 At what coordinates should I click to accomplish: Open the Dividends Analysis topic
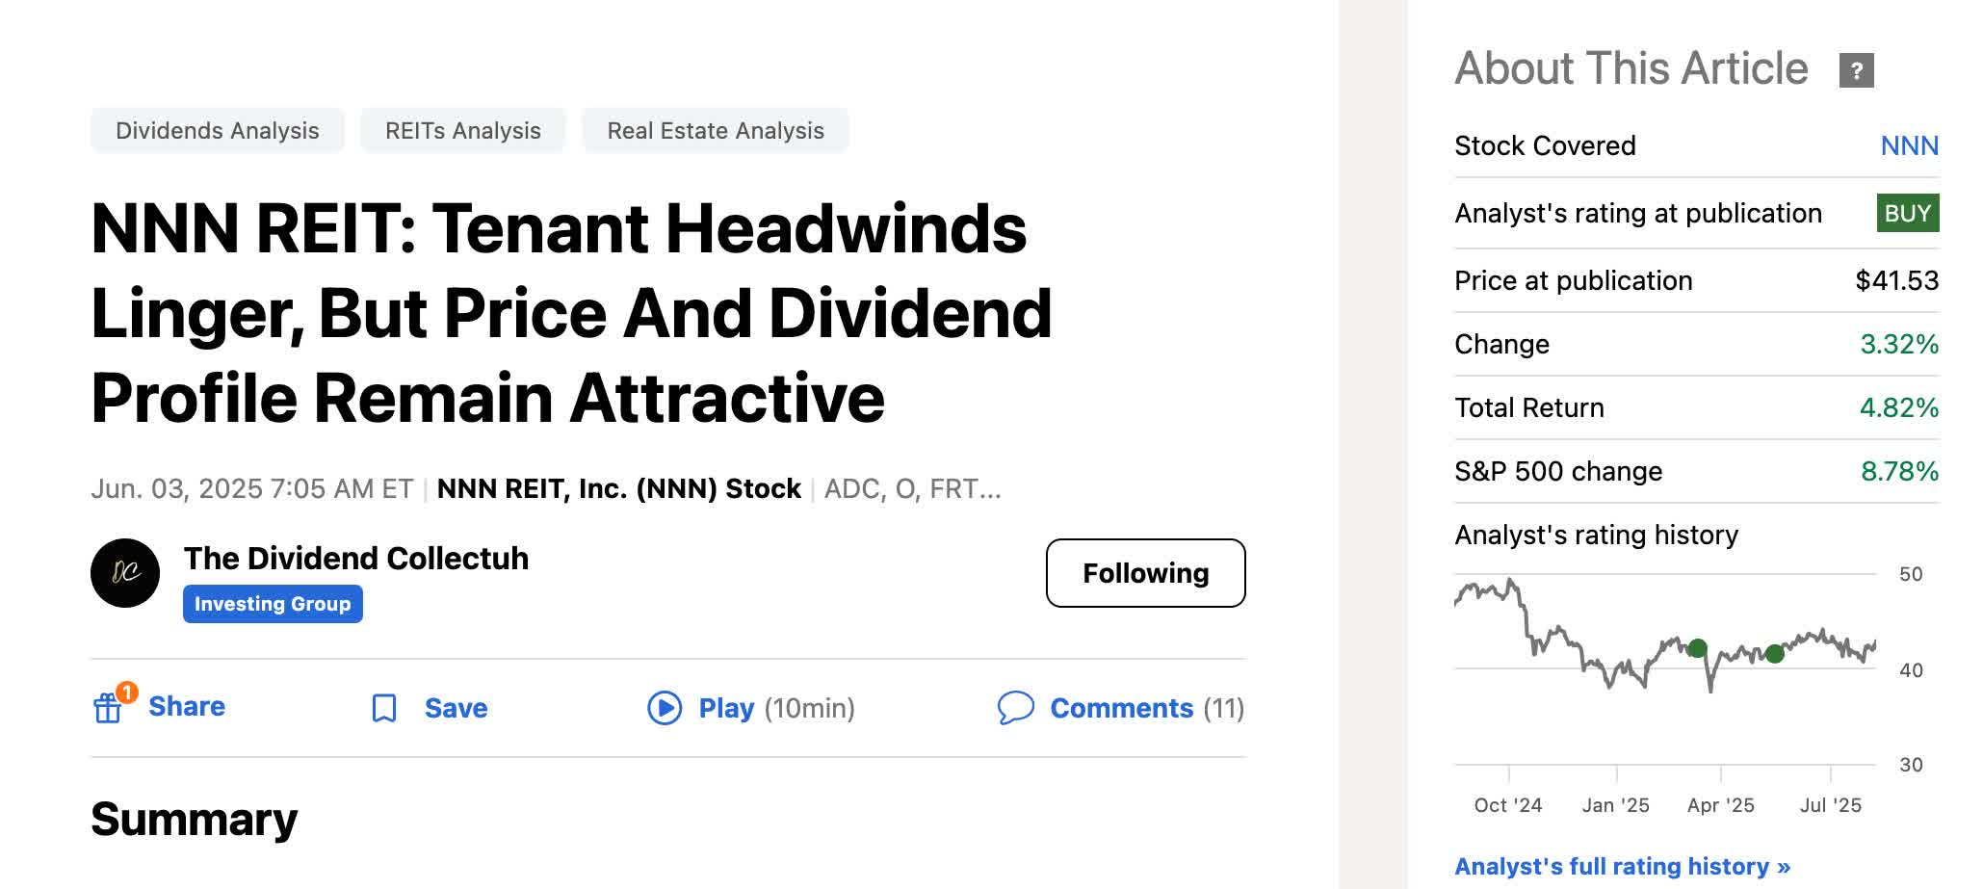tap(217, 130)
